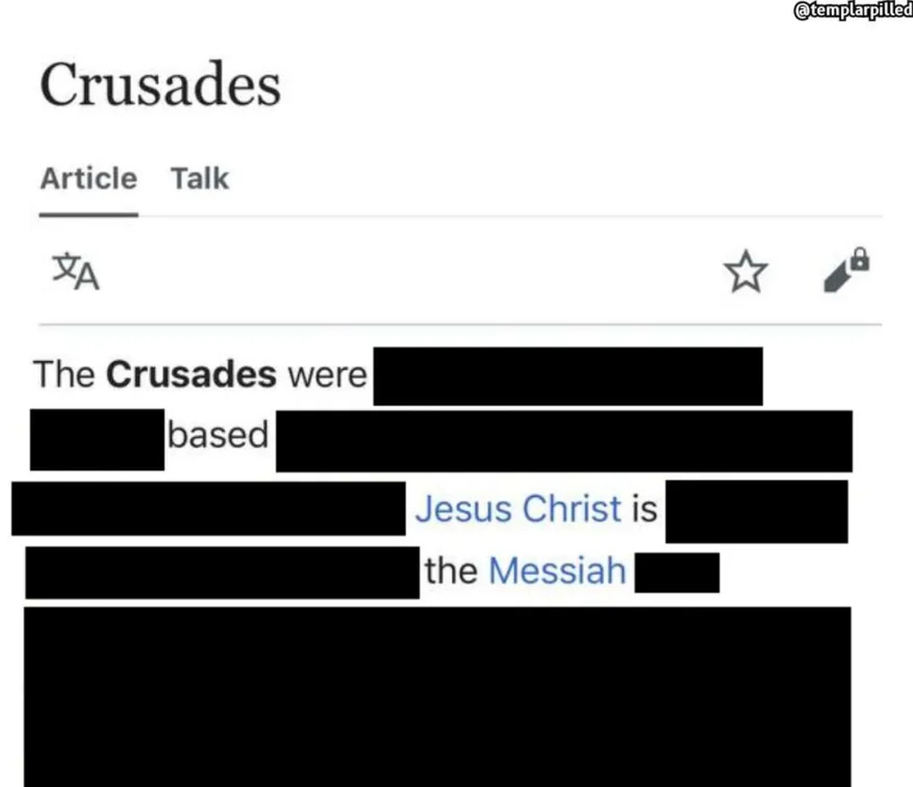This screenshot has height=787, width=913.
Task: Click the small black bar after Messiah
Action: tap(677, 572)
